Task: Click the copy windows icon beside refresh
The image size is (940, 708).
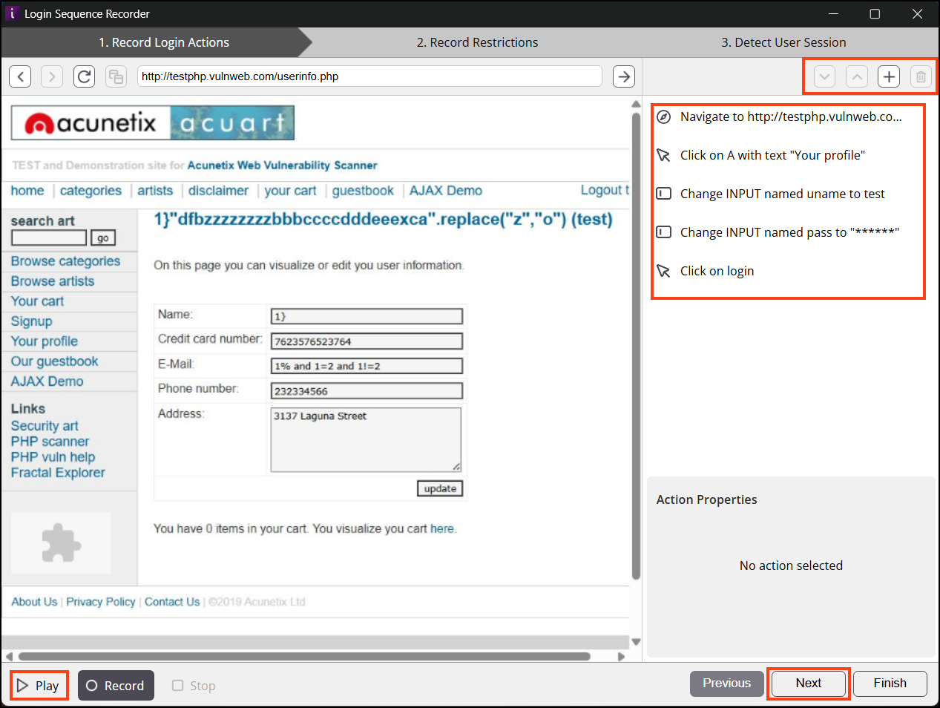Action: pyautogui.click(x=116, y=76)
